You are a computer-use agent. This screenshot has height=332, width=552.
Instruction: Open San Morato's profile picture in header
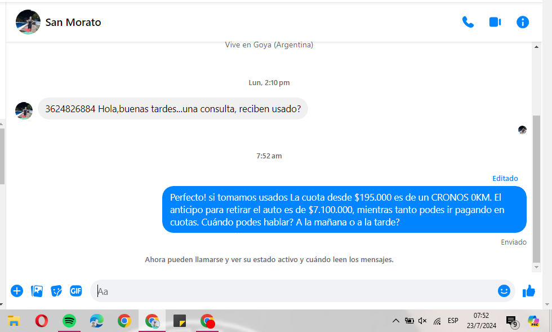[x=28, y=22]
